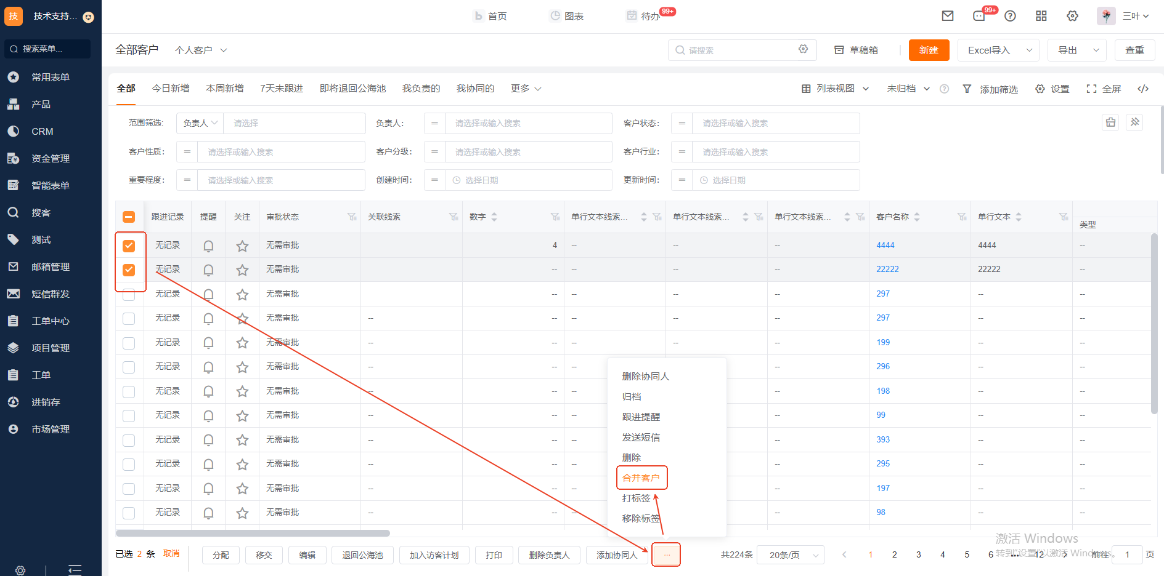Open the mail envelope icon in header
The image size is (1164, 576).
click(x=948, y=16)
